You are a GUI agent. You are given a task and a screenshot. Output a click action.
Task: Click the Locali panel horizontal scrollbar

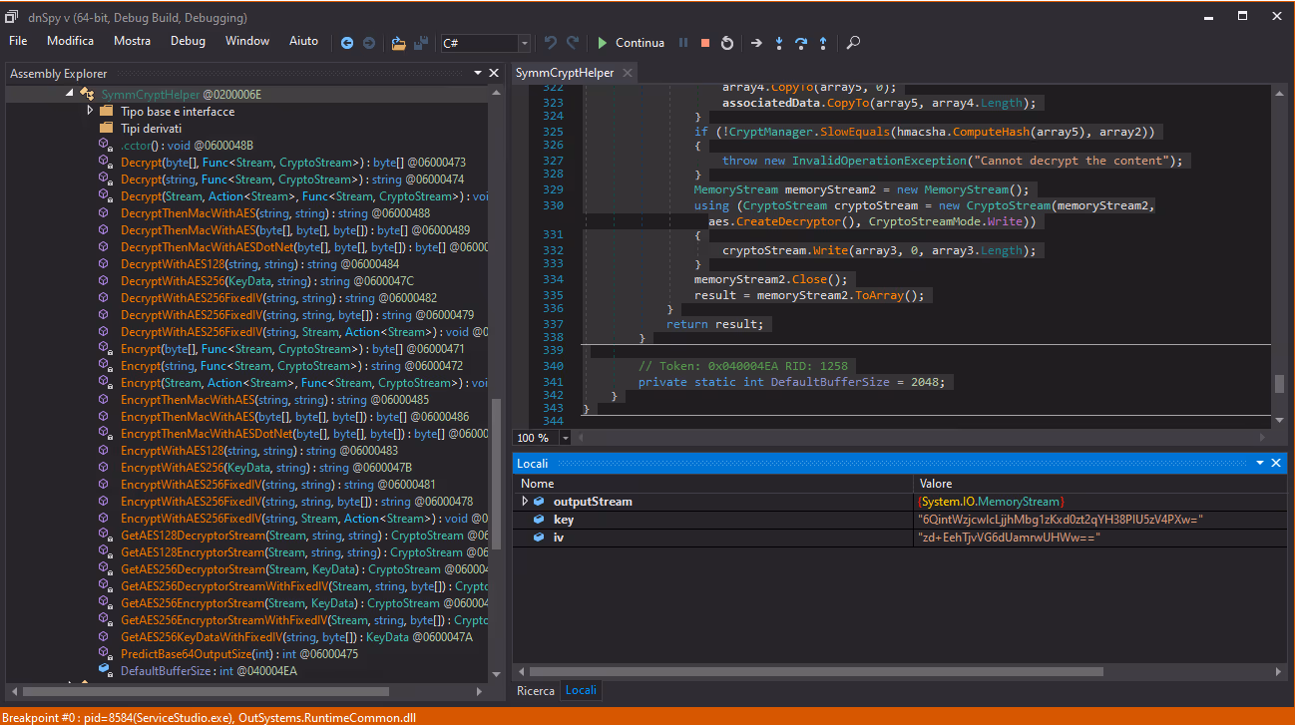coord(798,671)
